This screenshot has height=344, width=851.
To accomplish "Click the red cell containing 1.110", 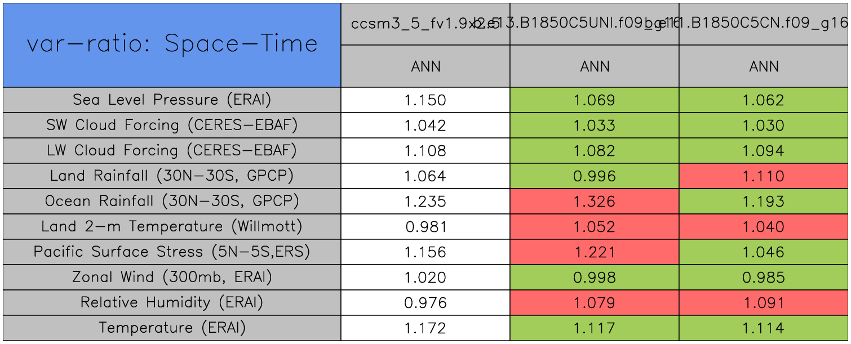I will click(764, 176).
